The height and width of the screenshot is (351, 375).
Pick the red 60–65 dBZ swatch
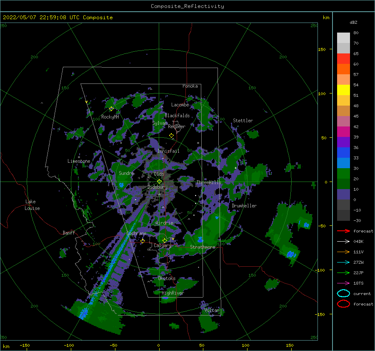[343, 59]
